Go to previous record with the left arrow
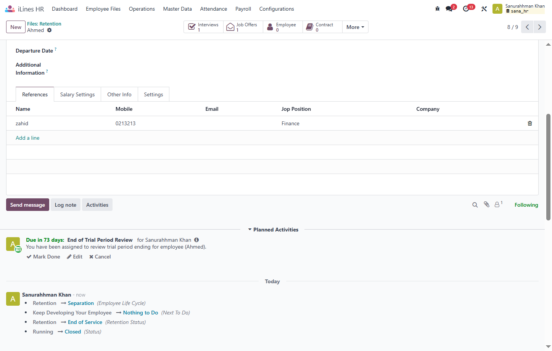552x351 pixels. tap(527, 27)
